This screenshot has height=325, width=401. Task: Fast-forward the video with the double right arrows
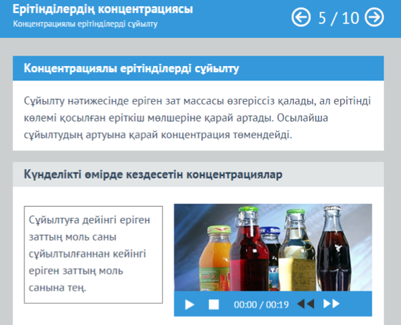[331, 304]
